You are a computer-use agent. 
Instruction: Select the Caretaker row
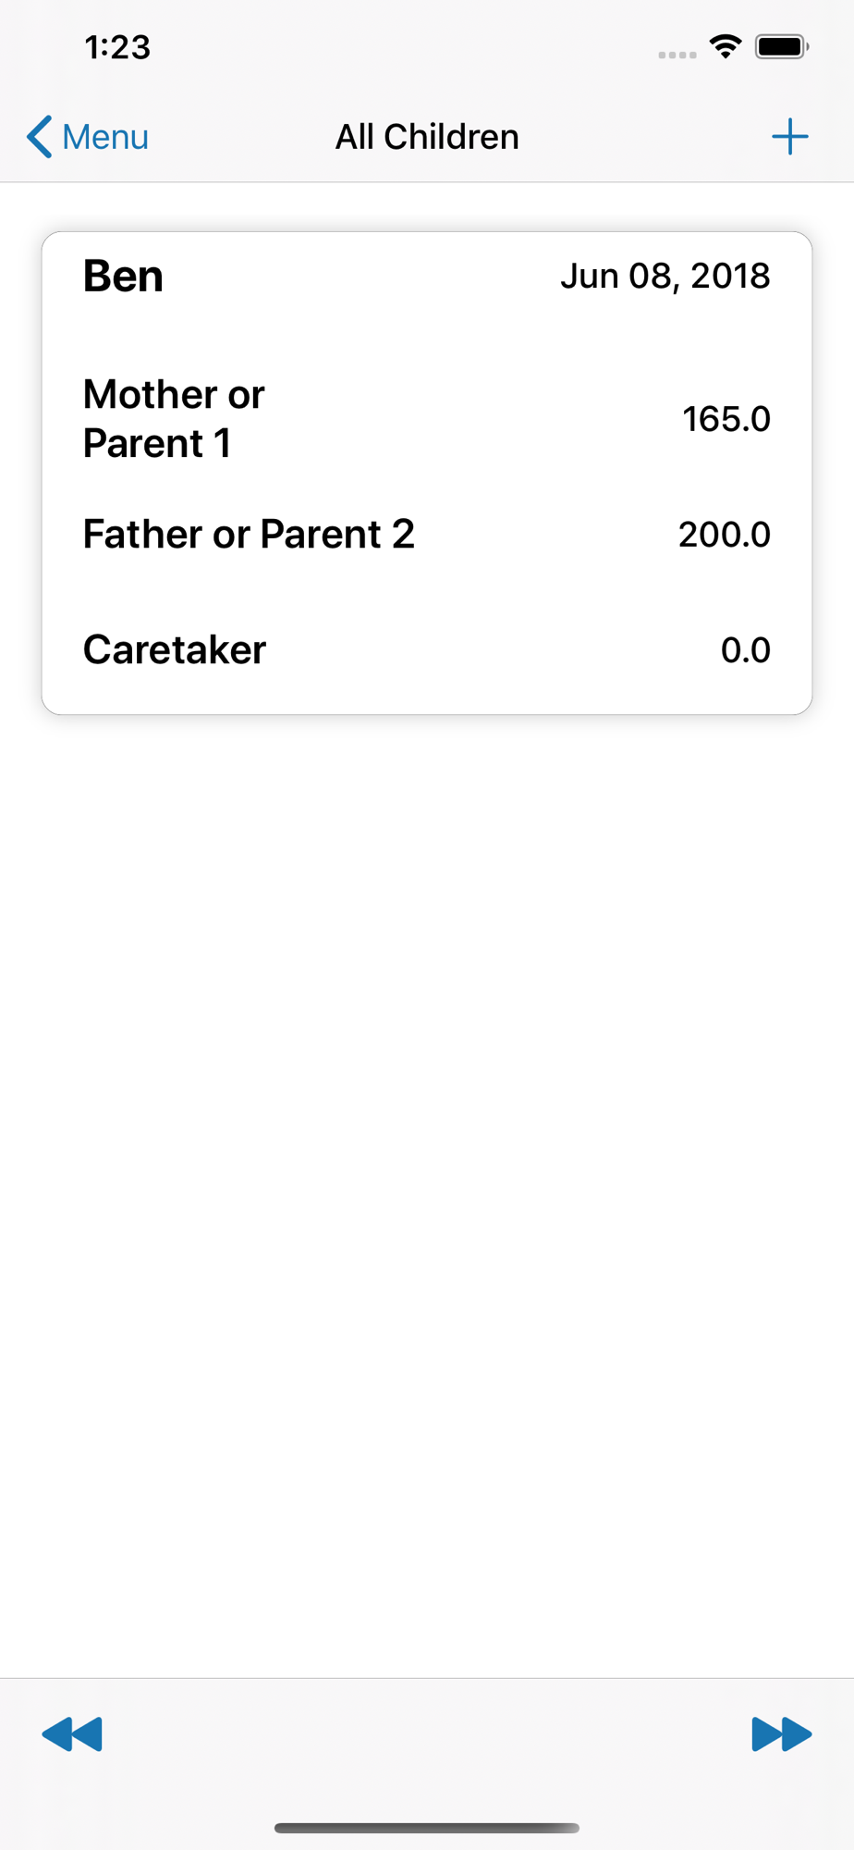coord(427,650)
